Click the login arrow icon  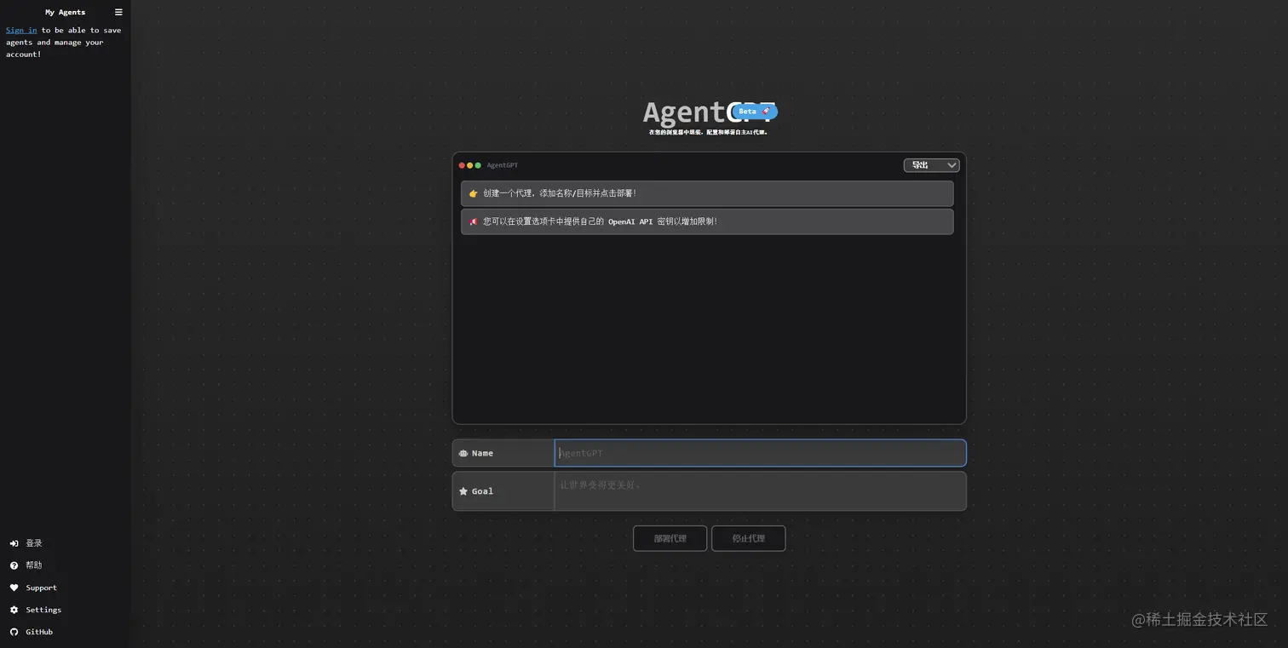pos(14,543)
